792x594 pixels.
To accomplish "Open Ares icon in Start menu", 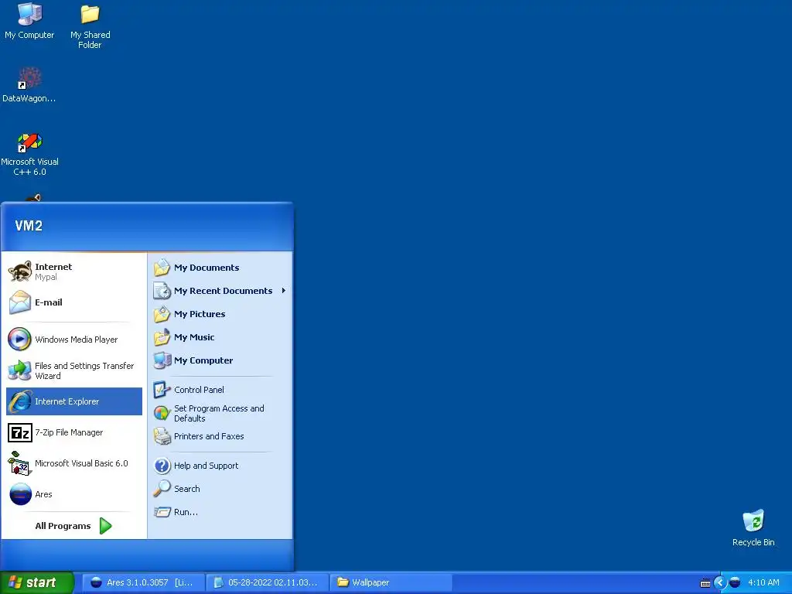I will pyautogui.click(x=20, y=494).
